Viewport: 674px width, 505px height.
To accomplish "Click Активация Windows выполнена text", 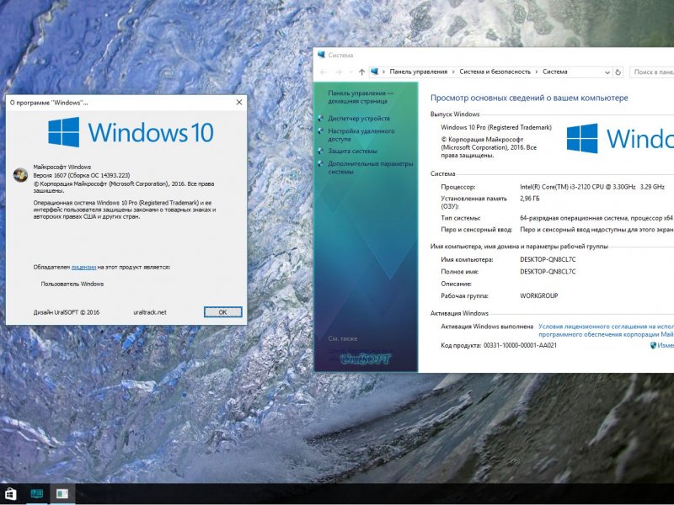I will click(x=487, y=327).
